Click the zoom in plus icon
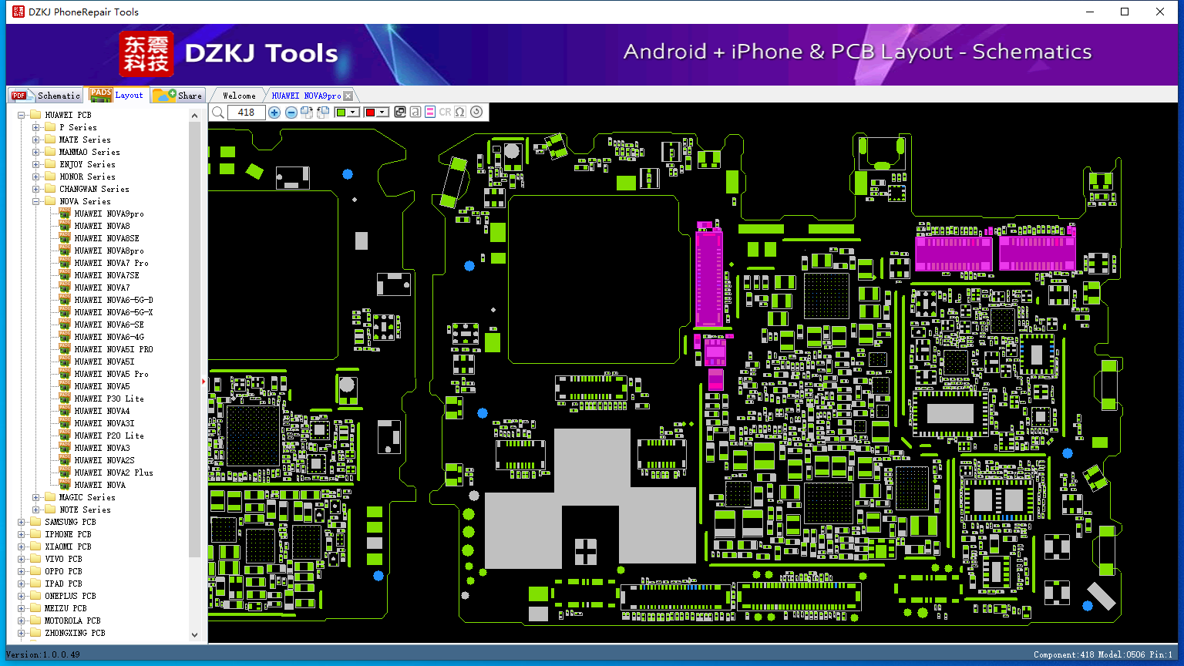Screen dimensions: 1184x666 pos(274,113)
